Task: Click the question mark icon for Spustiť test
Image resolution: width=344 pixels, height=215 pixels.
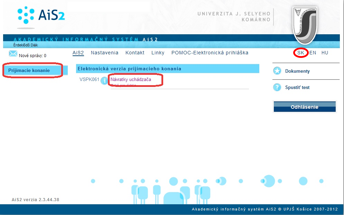Action: tap(277, 87)
